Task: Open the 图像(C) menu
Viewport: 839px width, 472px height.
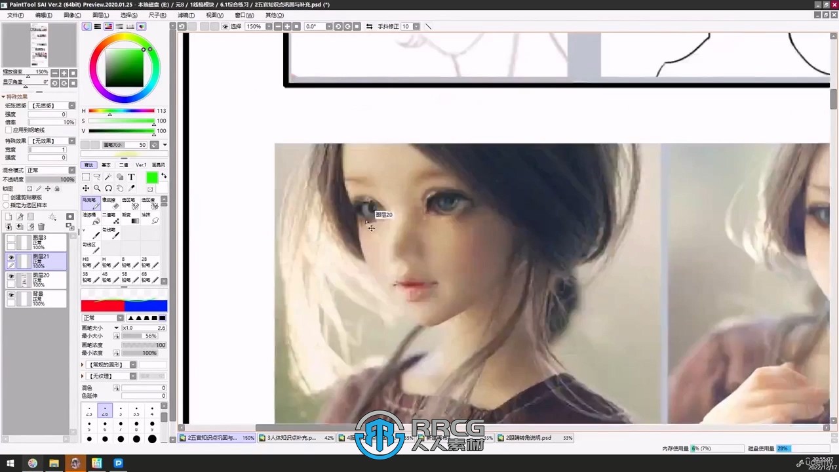Action: pyautogui.click(x=72, y=15)
